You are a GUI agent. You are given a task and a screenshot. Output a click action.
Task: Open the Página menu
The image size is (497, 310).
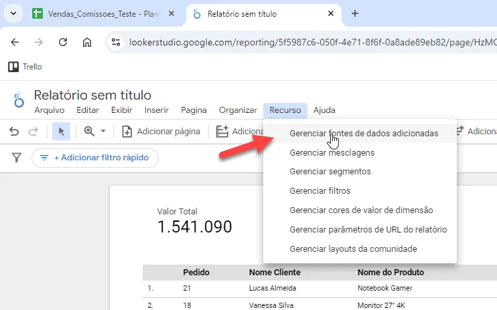pyautogui.click(x=194, y=110)
